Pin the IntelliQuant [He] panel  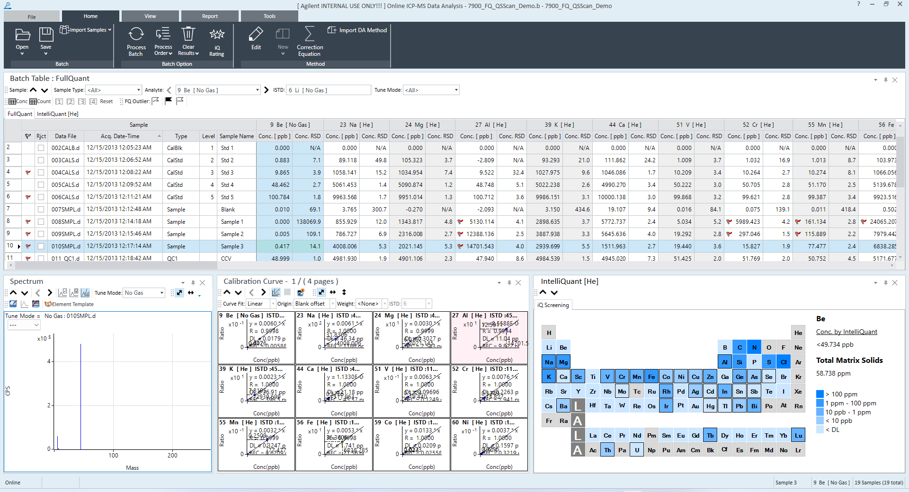coord(885,282)
